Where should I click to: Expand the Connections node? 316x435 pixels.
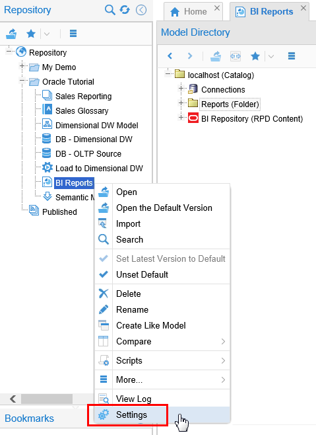pos(181,89)
